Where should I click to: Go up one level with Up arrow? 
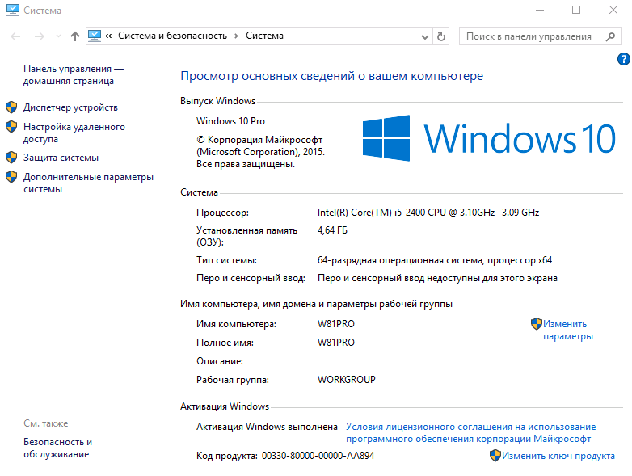75,36
